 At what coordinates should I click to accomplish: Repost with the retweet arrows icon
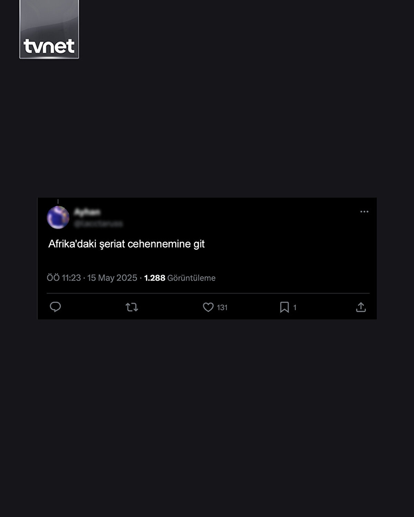132,307
